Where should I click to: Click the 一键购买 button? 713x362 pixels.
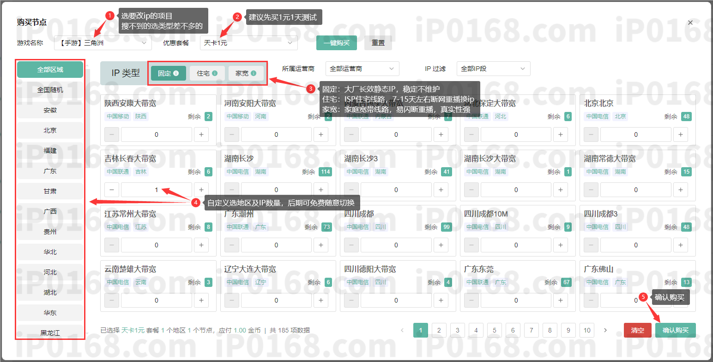pos(336,42)
